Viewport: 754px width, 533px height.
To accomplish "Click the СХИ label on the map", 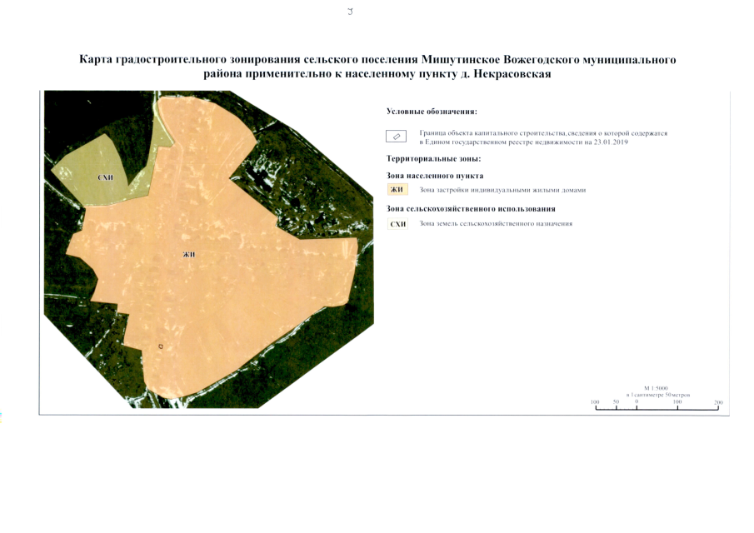I will pyautogui.click(x=105, y=177).
